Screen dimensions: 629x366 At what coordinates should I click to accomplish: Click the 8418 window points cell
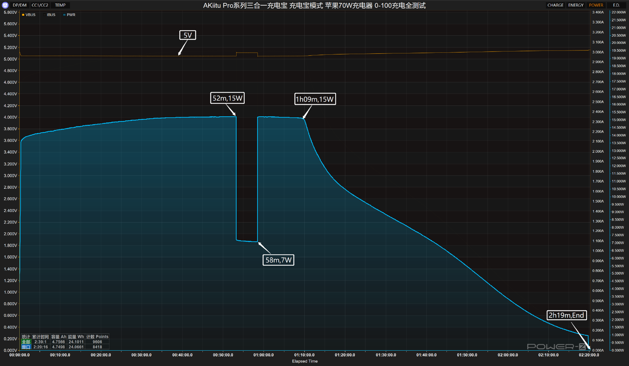pos(97,347)
